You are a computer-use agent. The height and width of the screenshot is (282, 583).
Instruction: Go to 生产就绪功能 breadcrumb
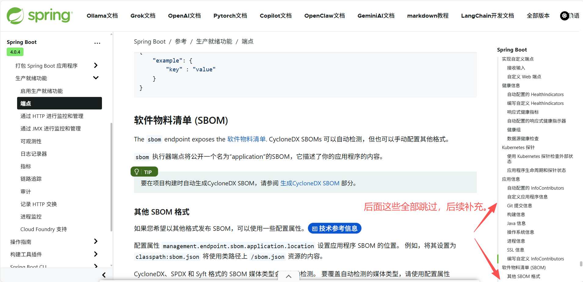click(214, 41)
